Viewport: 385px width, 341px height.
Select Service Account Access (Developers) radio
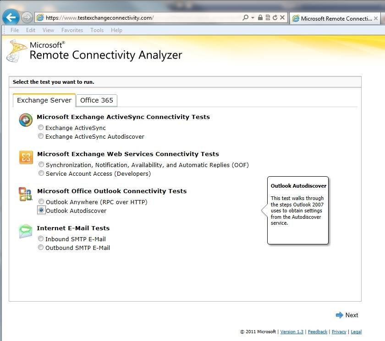pyautogui.click(x=41, y=173)
